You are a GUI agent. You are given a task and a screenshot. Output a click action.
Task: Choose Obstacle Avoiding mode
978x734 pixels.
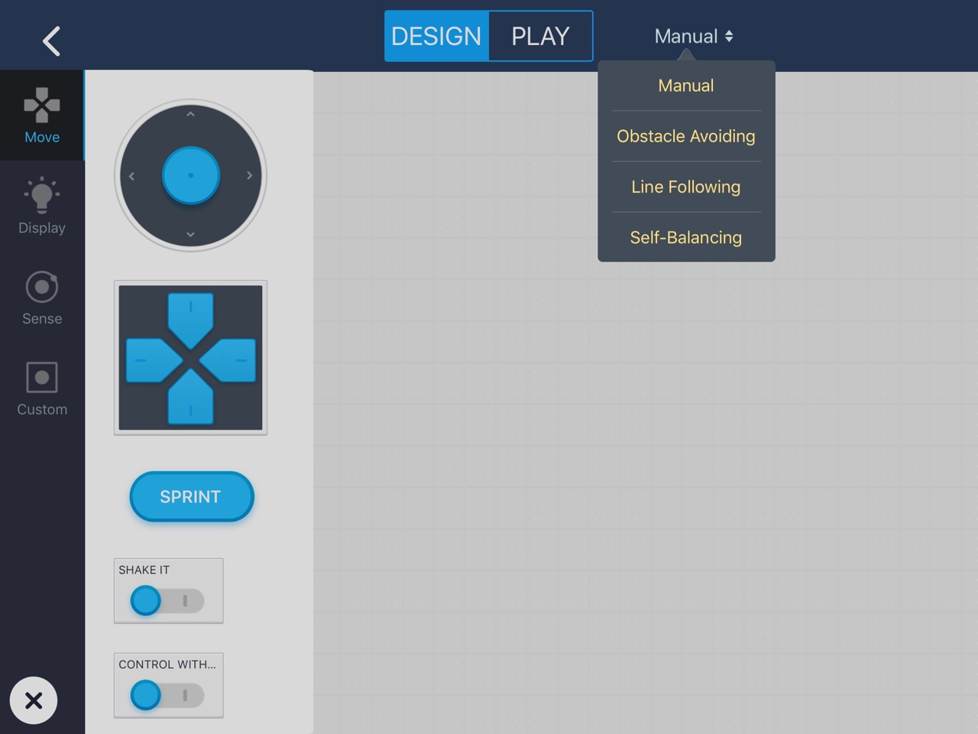tap(686, 136)
